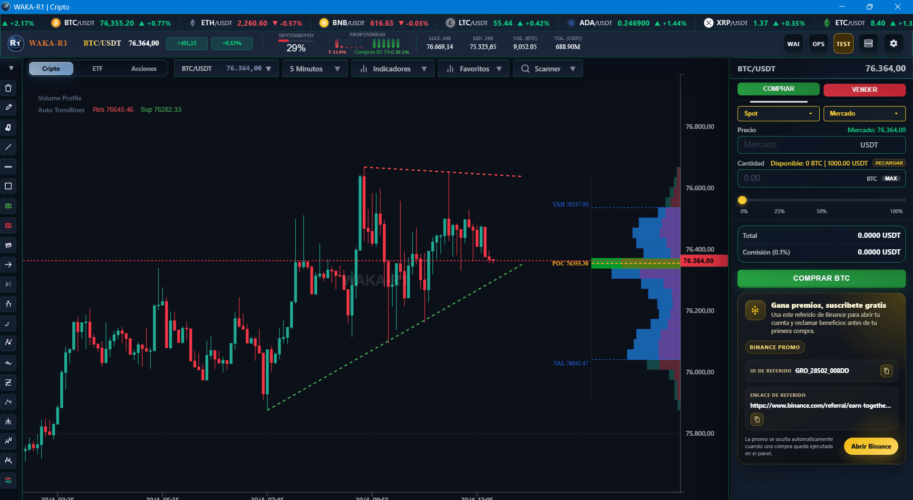Select the ruler measure tool
913x500 pixels.
click(8, 167)
